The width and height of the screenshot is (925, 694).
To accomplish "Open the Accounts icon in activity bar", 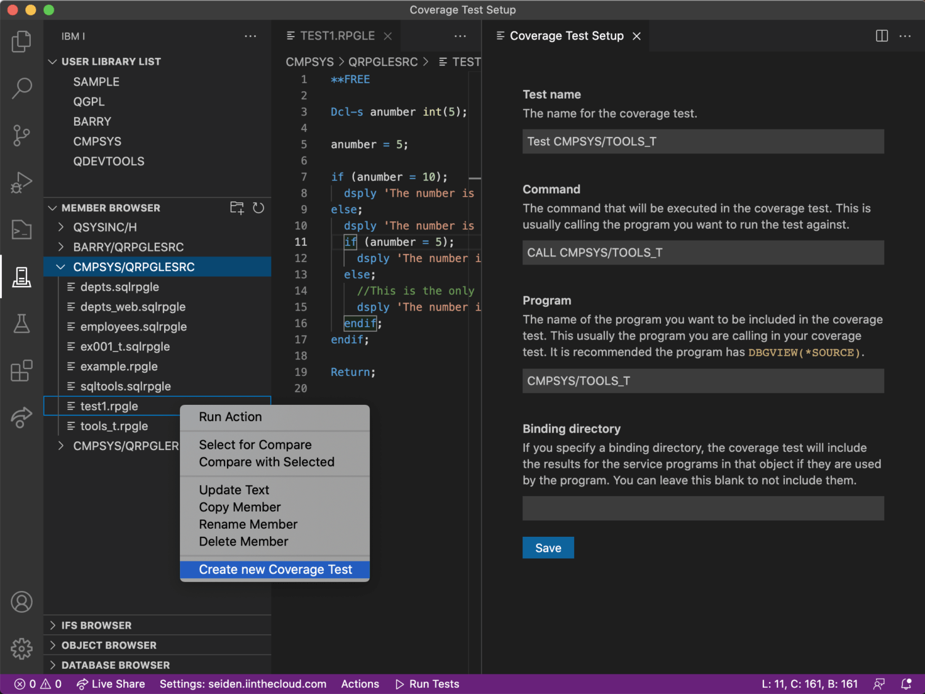I will 22,602.
